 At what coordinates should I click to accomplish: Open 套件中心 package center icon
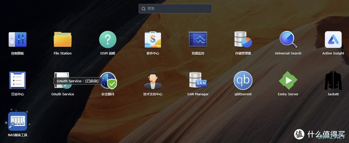[153, 40]
